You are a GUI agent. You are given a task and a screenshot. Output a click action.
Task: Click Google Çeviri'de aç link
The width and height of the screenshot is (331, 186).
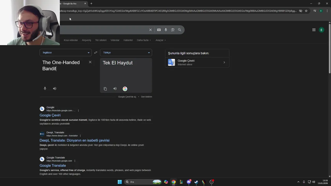pos(127,97)
